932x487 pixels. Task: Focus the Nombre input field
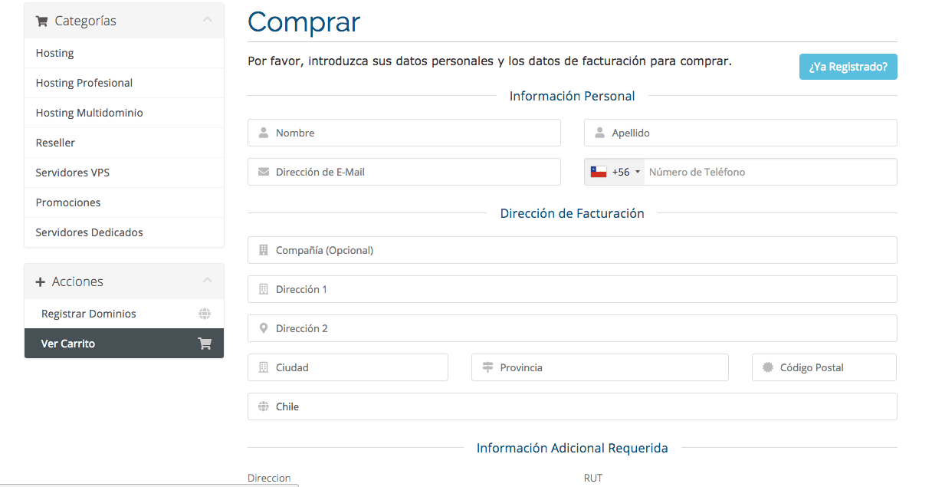(x=404, y=133)
